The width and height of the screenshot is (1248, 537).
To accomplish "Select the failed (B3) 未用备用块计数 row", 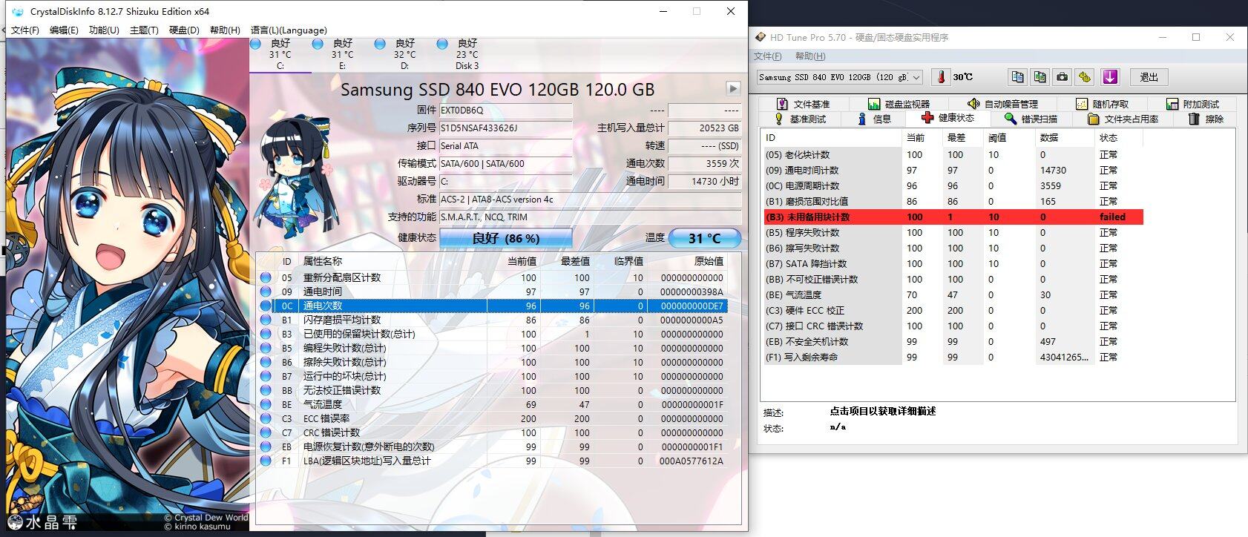I will [x=953, y=217].
